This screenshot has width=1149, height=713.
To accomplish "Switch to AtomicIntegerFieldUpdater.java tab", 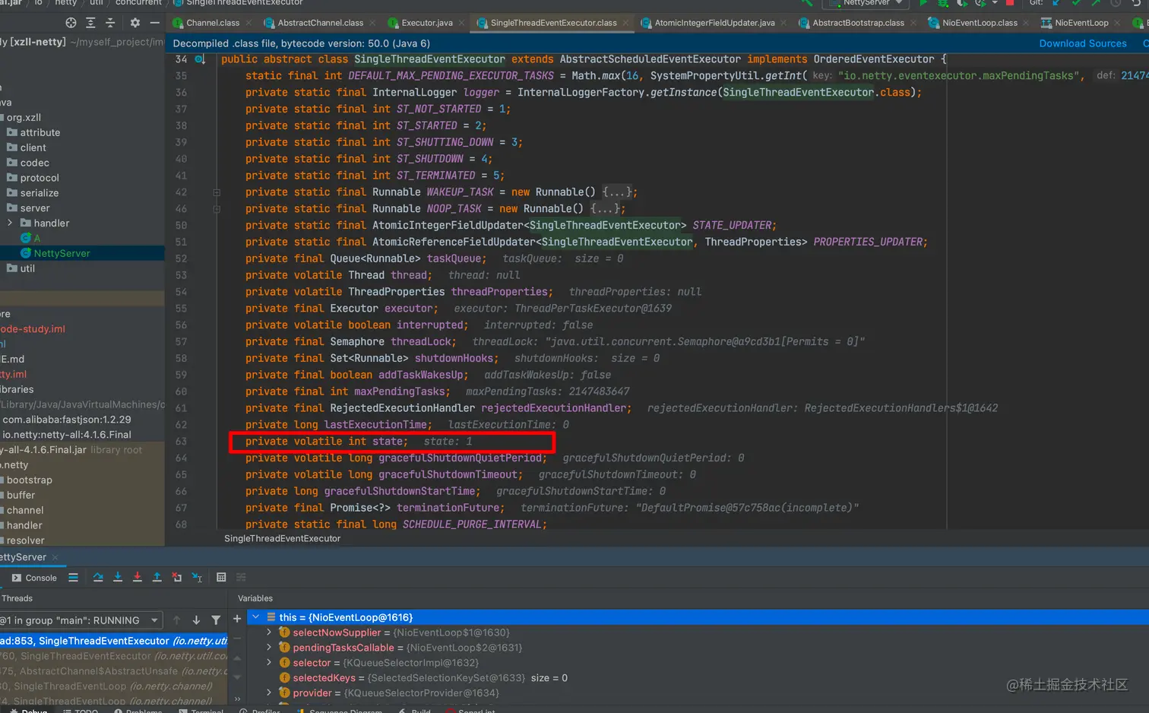I will (714, 23).
